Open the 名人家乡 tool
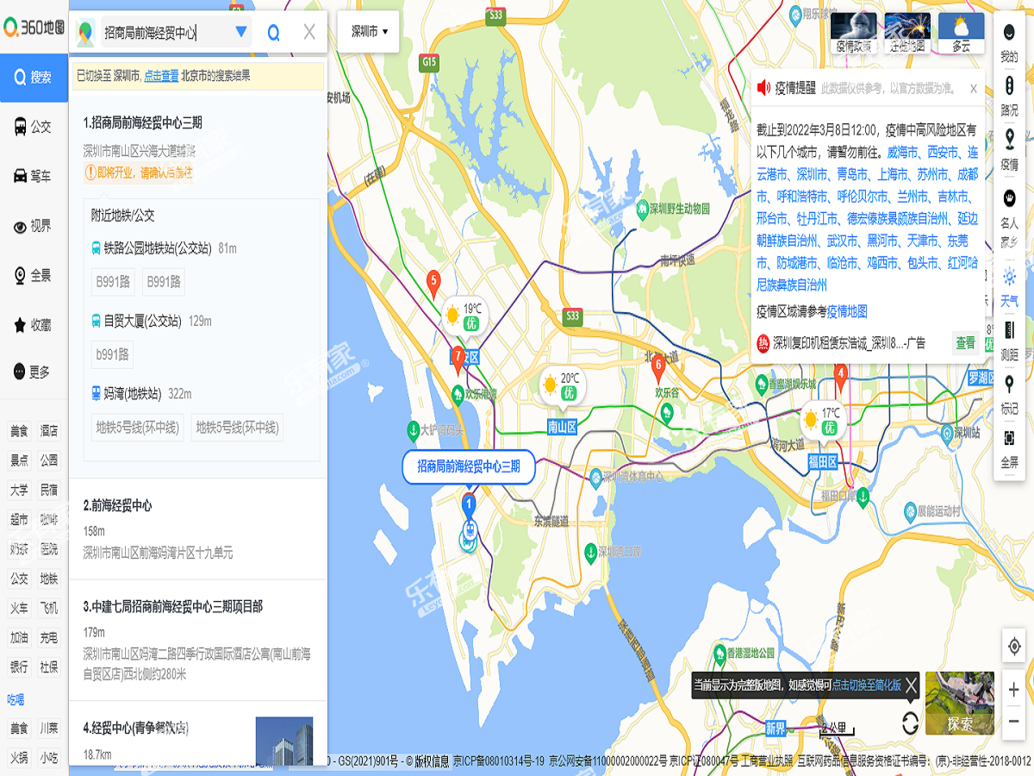Viewport: 1034px width, 776px height. (1009, 217)
